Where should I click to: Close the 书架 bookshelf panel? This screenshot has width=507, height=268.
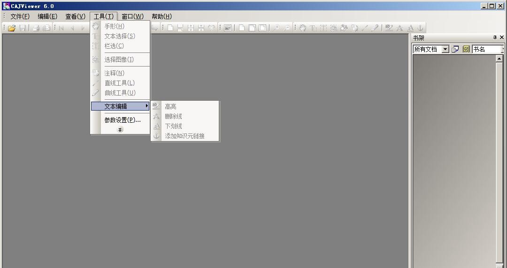pos(502,38)
